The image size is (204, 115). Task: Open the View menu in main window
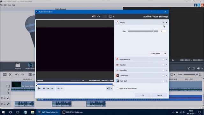pos(9,5)
